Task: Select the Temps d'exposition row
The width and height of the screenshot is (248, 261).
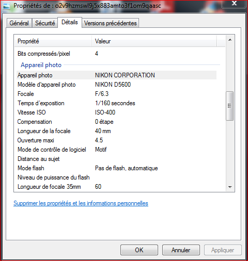Action: pos(117,103)
